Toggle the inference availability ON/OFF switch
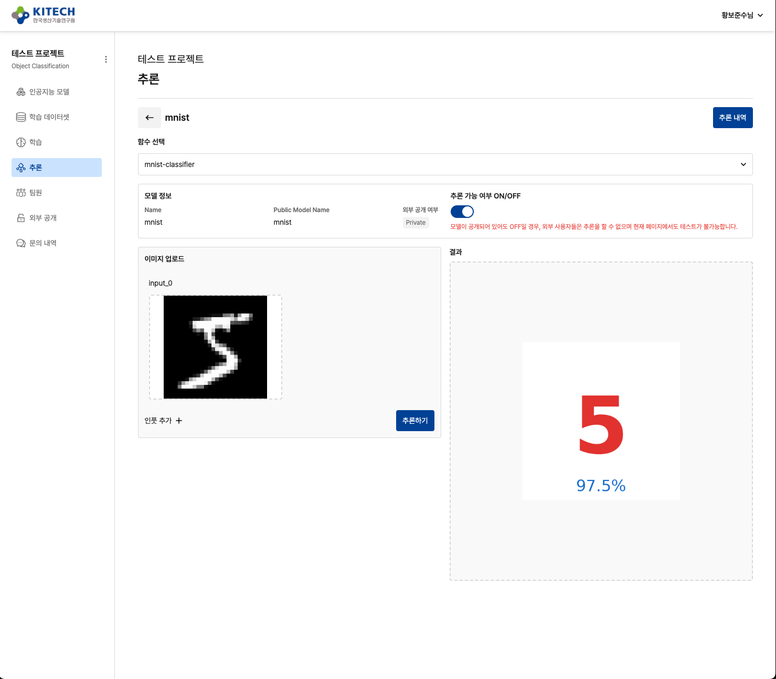The height and width of the screenshot is (679, 776). coord(462,212)
